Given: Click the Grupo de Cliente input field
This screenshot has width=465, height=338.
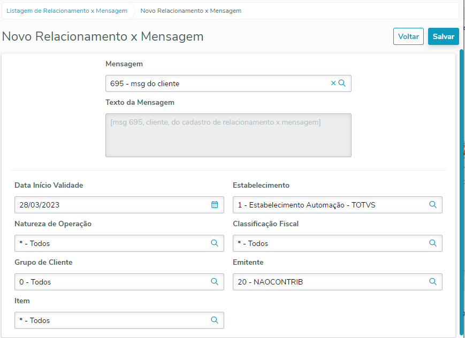Looking at the screenshot, I should tap(107, 282).
